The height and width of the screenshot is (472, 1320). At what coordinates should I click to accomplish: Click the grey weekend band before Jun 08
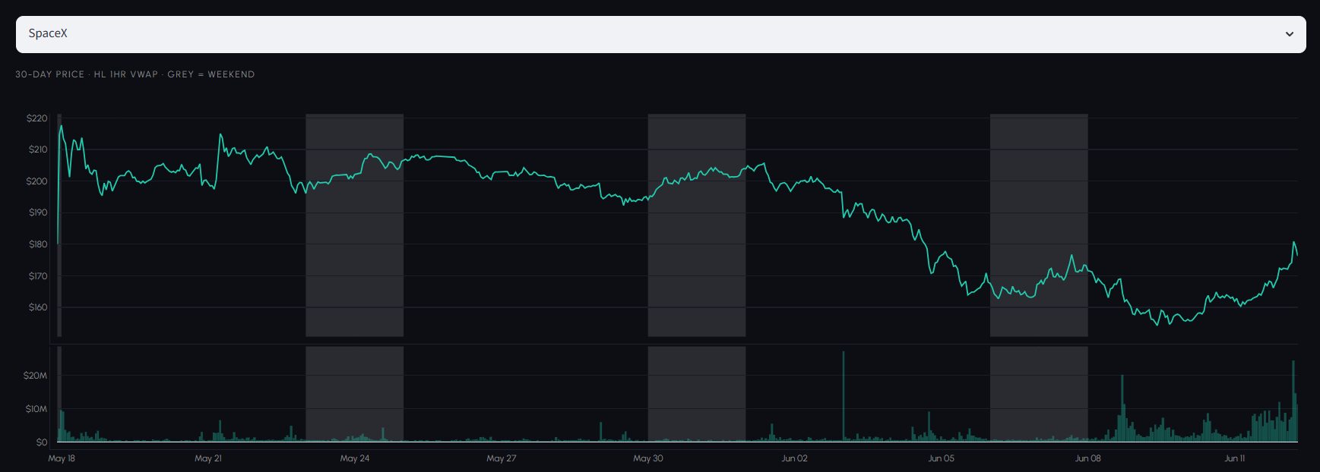pos(1039,225)
